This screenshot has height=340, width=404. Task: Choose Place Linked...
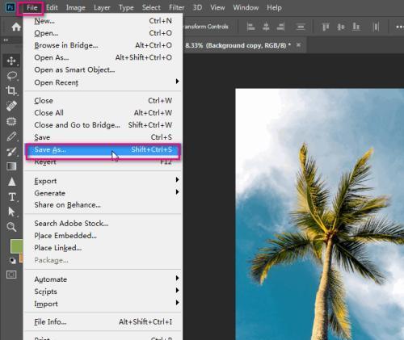(103, 248)
